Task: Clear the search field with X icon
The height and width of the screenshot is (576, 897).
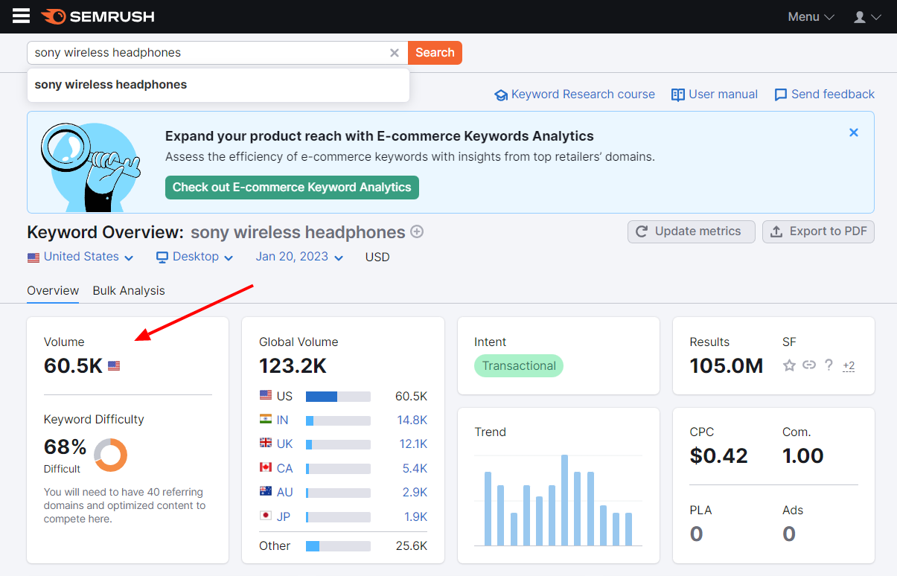Action: tap(395, 53)
